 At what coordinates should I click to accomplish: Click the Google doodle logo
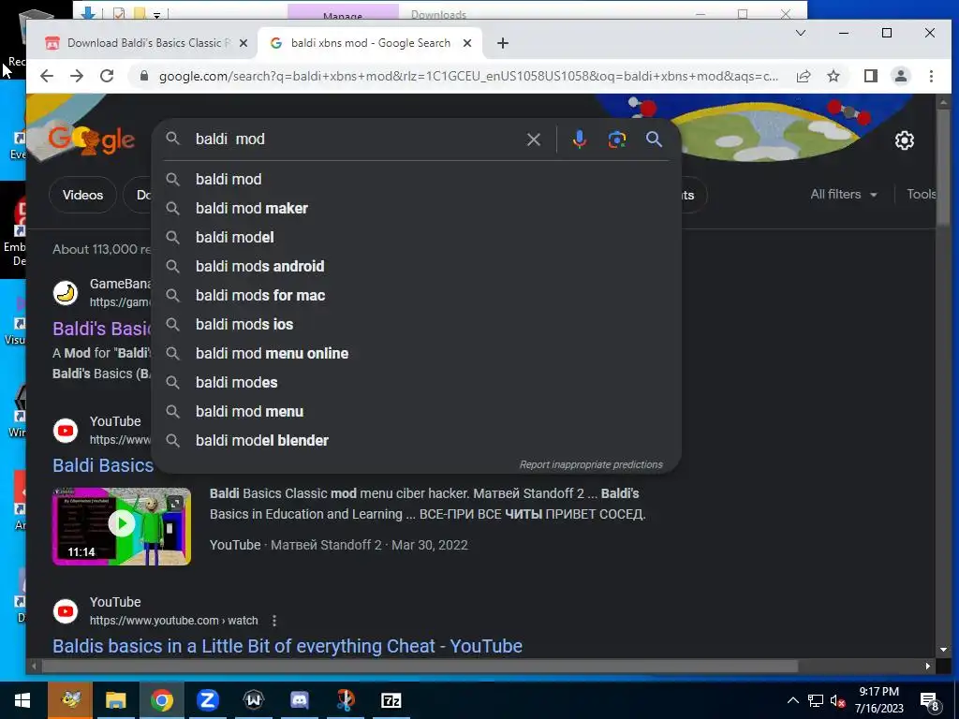pyautogui.click(x=91, y=139)
